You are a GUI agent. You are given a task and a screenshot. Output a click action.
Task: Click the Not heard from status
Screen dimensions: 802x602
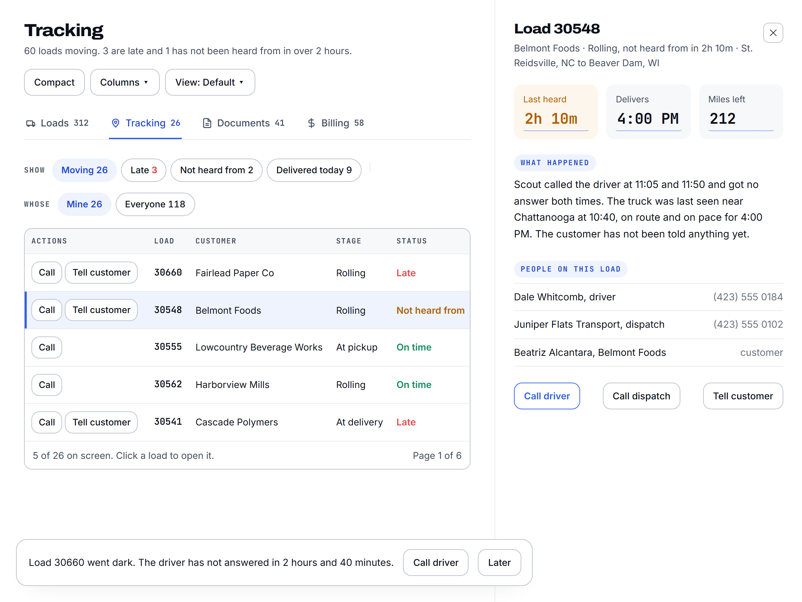tap(430, 310)
